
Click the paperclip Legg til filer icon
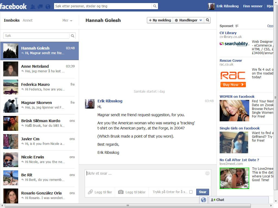point(90,192)
